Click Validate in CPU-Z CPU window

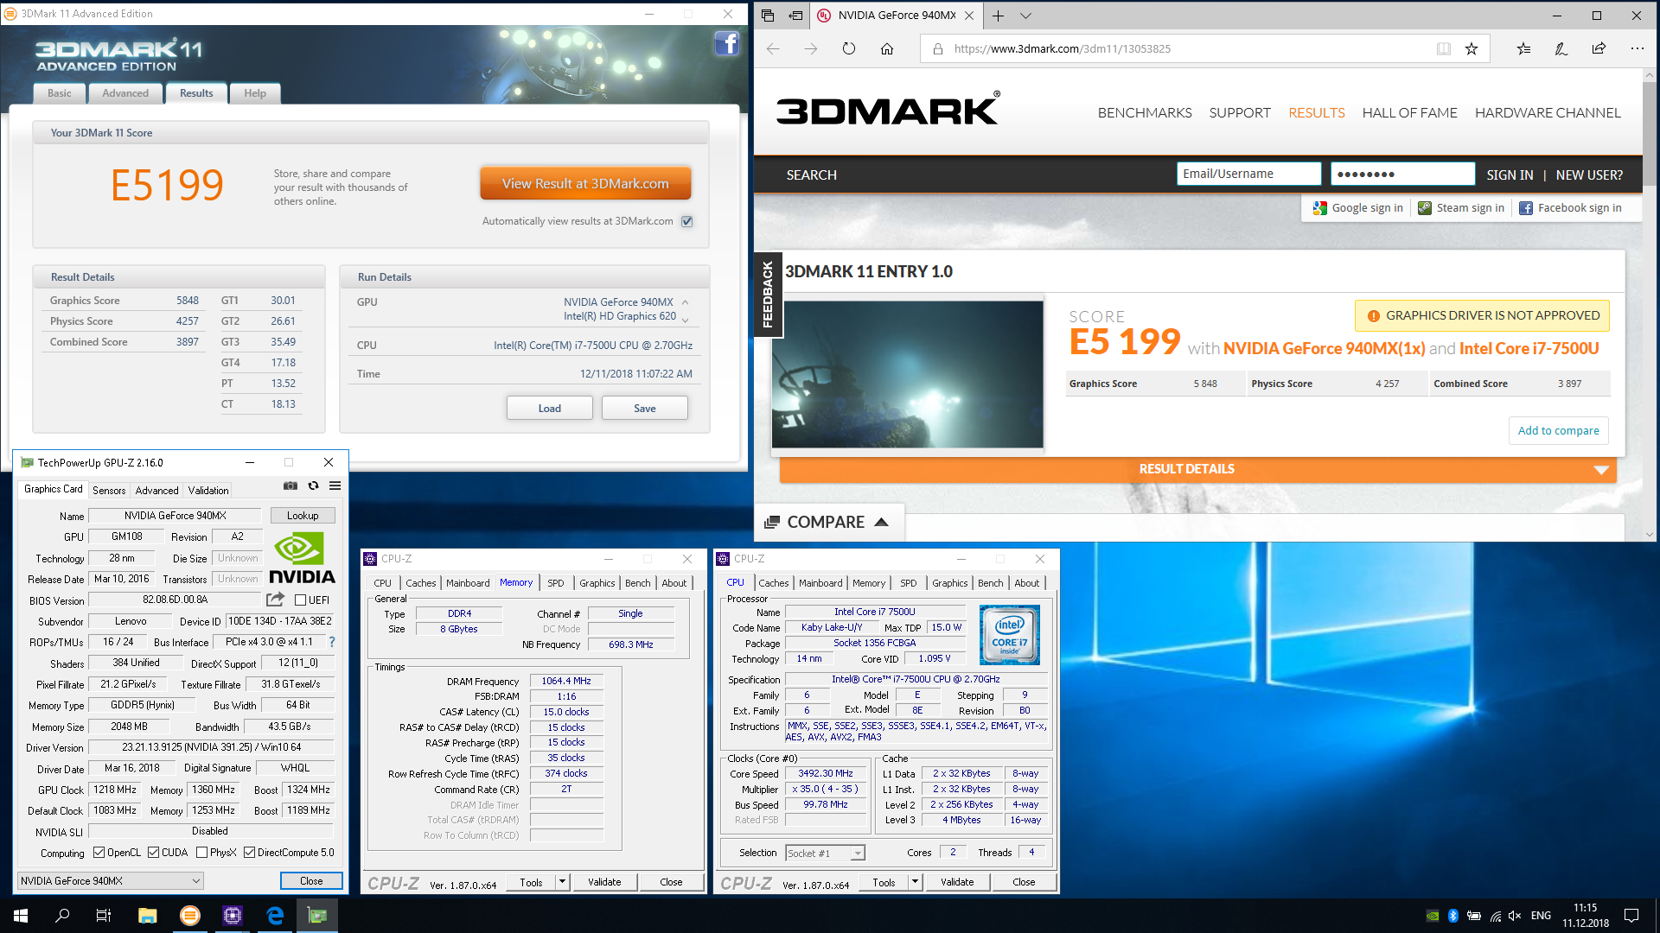pos(957,882)
